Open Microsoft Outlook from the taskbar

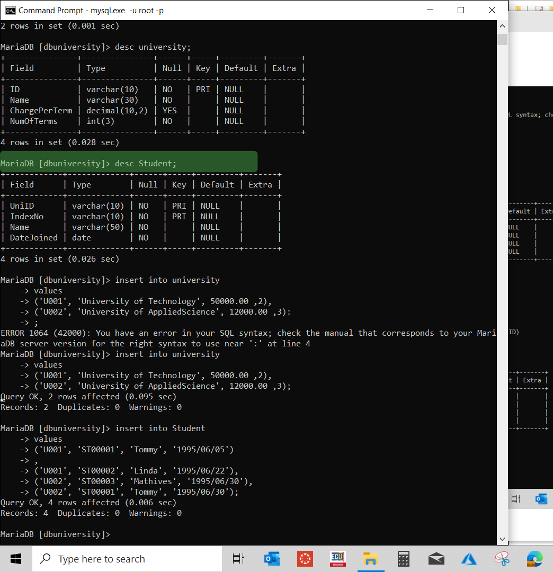tap(272, 559)
